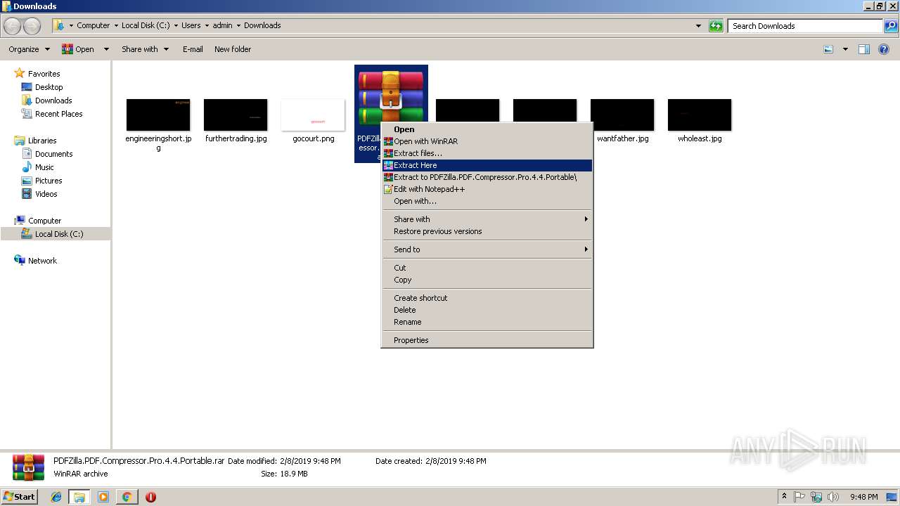Image resolution: width=900 pixels, height=506 pixels.
Task: Click Open toolbar button with WinRAR icon
Action: click(x=77, y=49)
